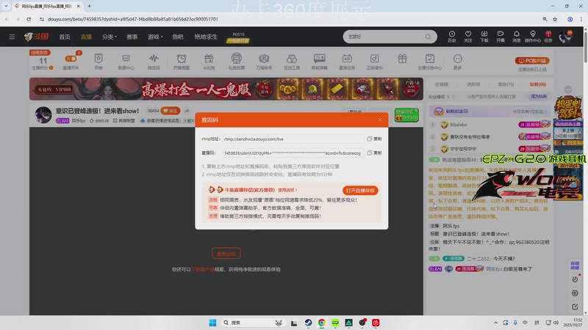
Task: Expand the 游戏 games dropdown in navbar
Action: 155,37
